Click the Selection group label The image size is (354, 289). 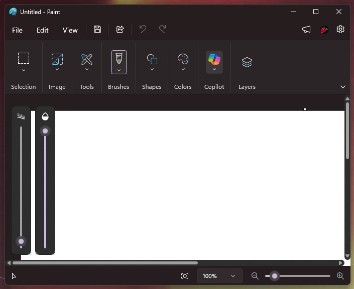pyautogui.click(x=23, y=87)
